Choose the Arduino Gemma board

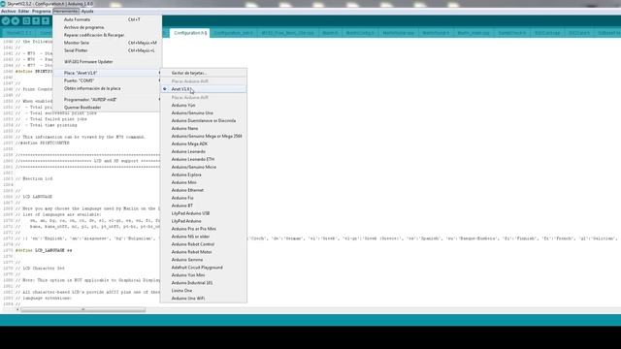[204, 260]
